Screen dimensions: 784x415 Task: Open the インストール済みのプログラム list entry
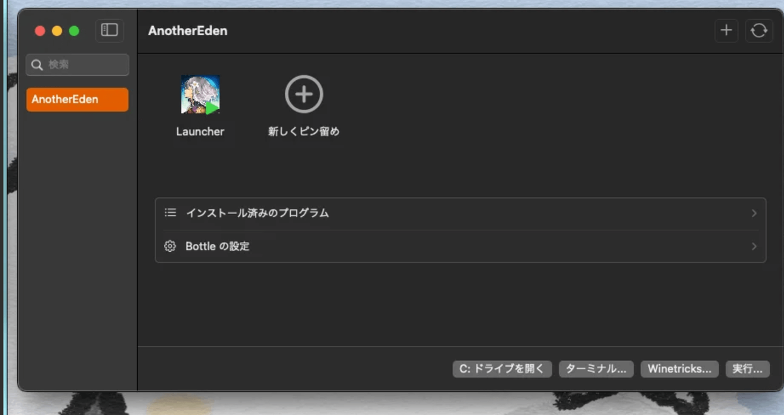[x=461, y=213]
